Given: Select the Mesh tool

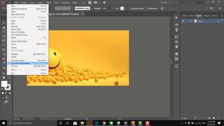Looking at the screenshot, I should (x=4, y=59).
